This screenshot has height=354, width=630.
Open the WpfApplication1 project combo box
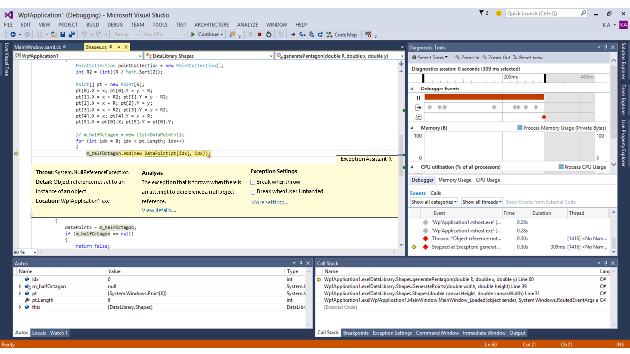78,56
